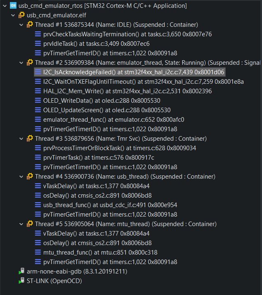Click stack frame icon for mtu_thread_func()
This screenshot has width=262, height=295.
point(38,252)
